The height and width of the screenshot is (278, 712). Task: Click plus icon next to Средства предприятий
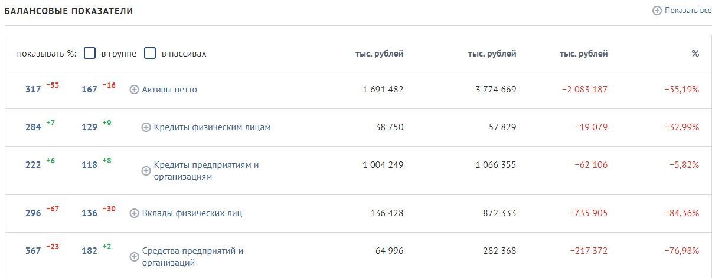(x=134, y=257)
